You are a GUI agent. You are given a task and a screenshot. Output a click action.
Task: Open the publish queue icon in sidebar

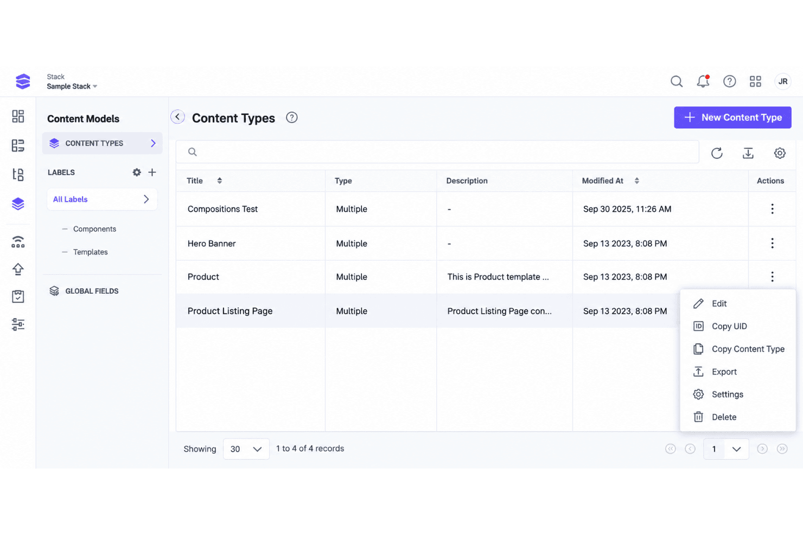[18, 242]
